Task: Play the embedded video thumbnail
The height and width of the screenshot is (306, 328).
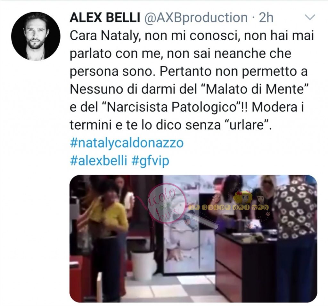Action: [x=193, y=238]
